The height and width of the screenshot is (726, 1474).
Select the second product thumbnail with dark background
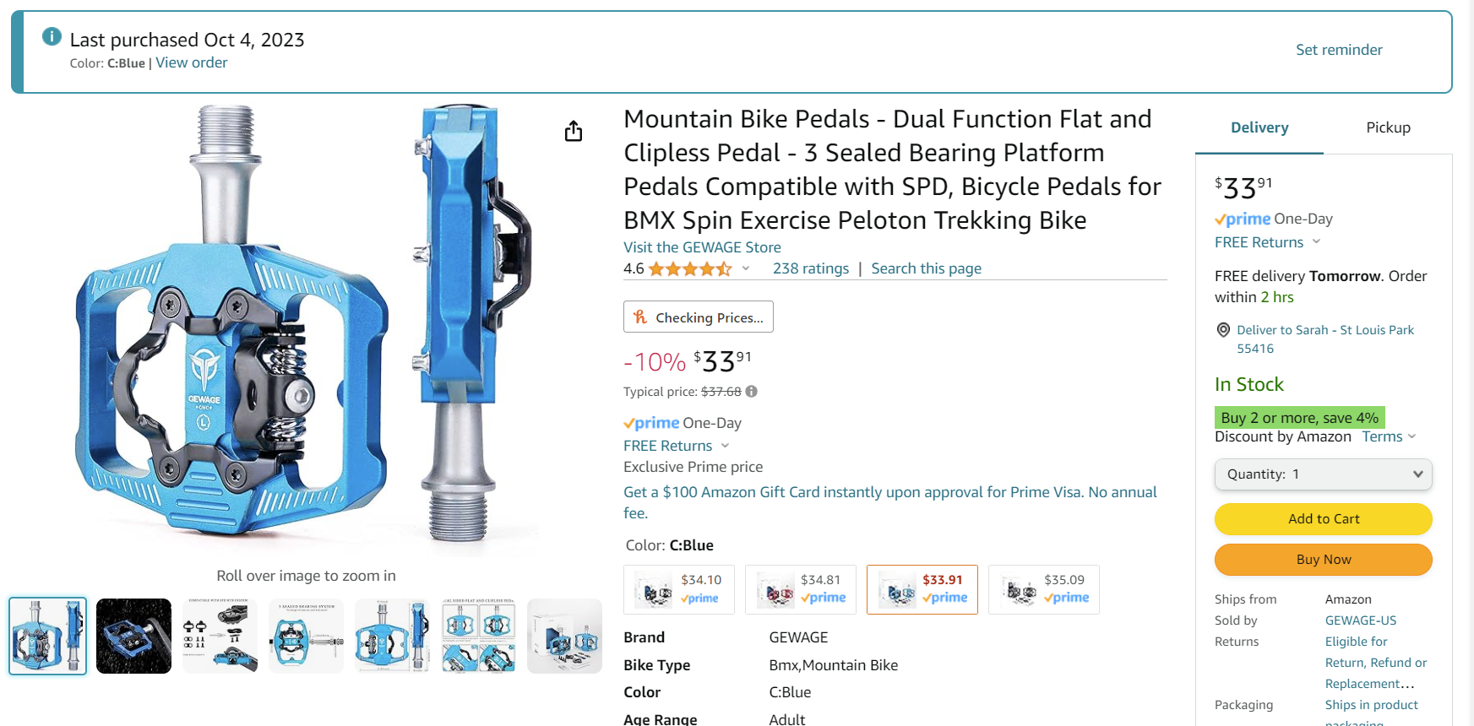(133, 636)
